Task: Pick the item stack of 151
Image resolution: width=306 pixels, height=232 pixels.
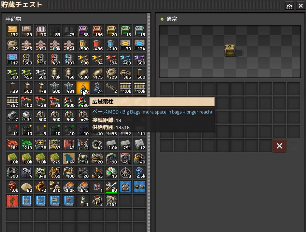Action: point(111,201)
